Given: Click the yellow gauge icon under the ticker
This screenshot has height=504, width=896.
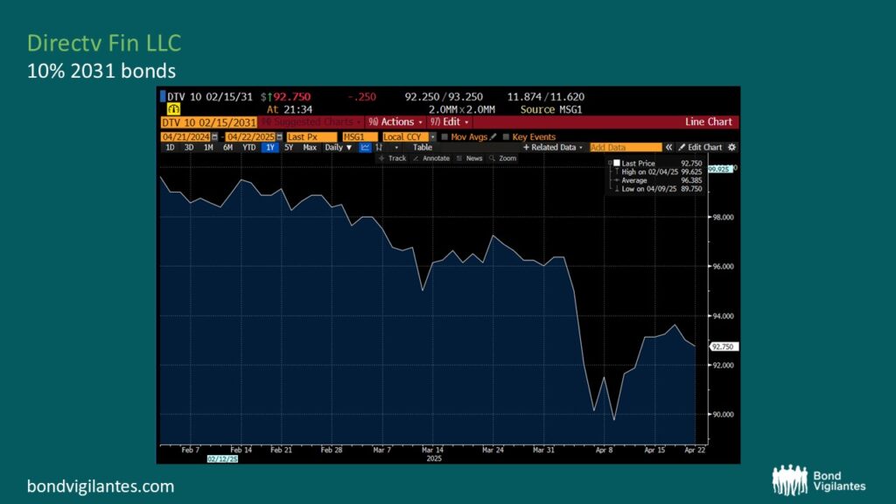Looking at the screenshot, I should [x=173, y=108].
